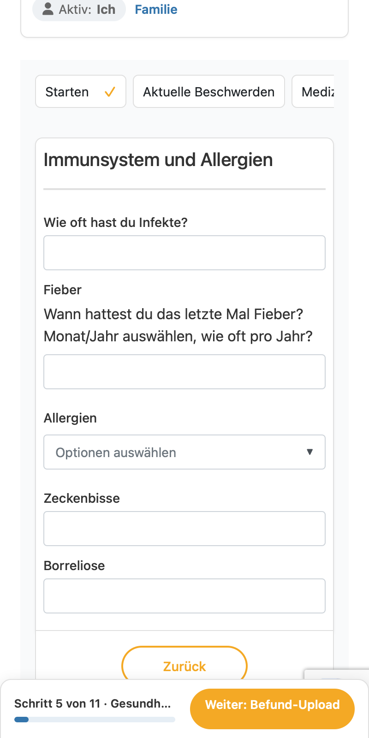Focus the Zeckenbisse input field
Image resolution: width=369 pixels, height=738 pixels.
click(x=184, y=529)
